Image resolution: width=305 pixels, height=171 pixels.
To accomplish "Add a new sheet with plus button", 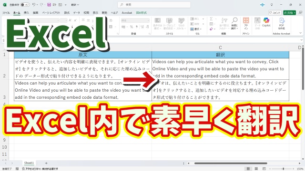I will click(x=46, y=163).
